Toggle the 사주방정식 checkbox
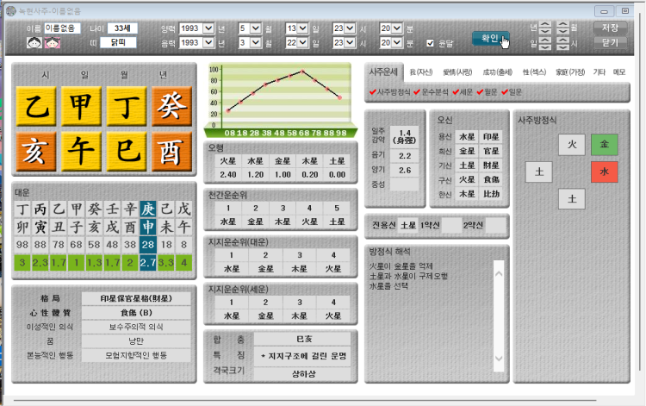This screenshot has height=406, width=646. point(373,92)
